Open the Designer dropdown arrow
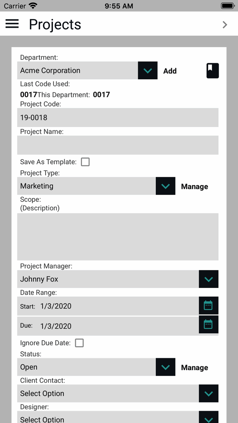 208,418
